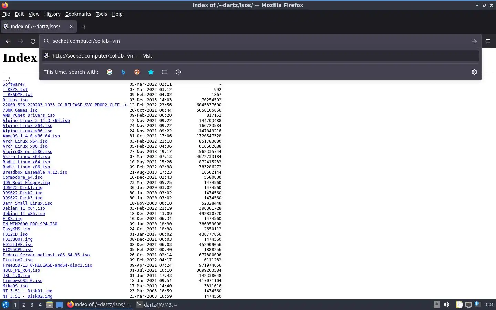Screen dimensions: 496x310
Task: Download Breadbox Ensemble 4.12.iso
Action: [x=35, y=172]
